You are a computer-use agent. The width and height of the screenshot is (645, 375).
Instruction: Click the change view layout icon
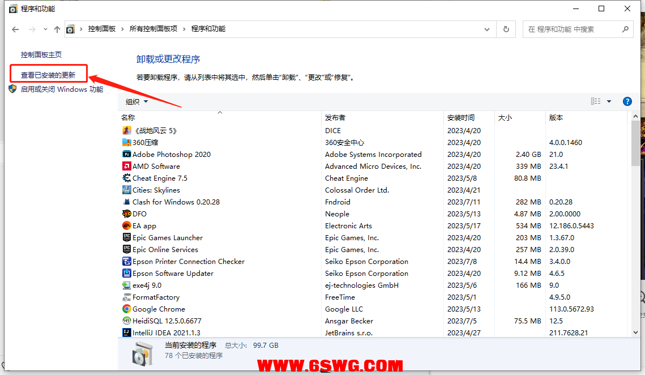596,101
